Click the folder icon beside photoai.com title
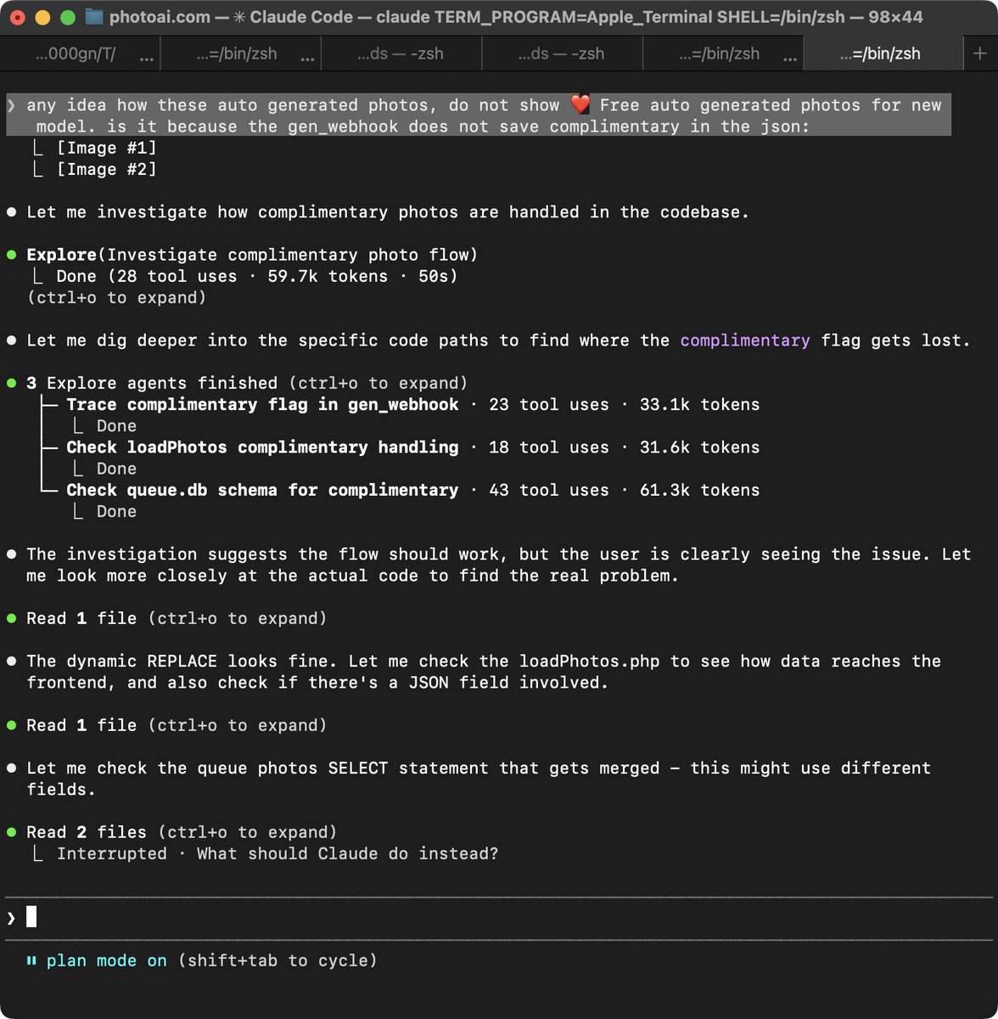Screen dimensions: 998x1019 tap(94, 17)
